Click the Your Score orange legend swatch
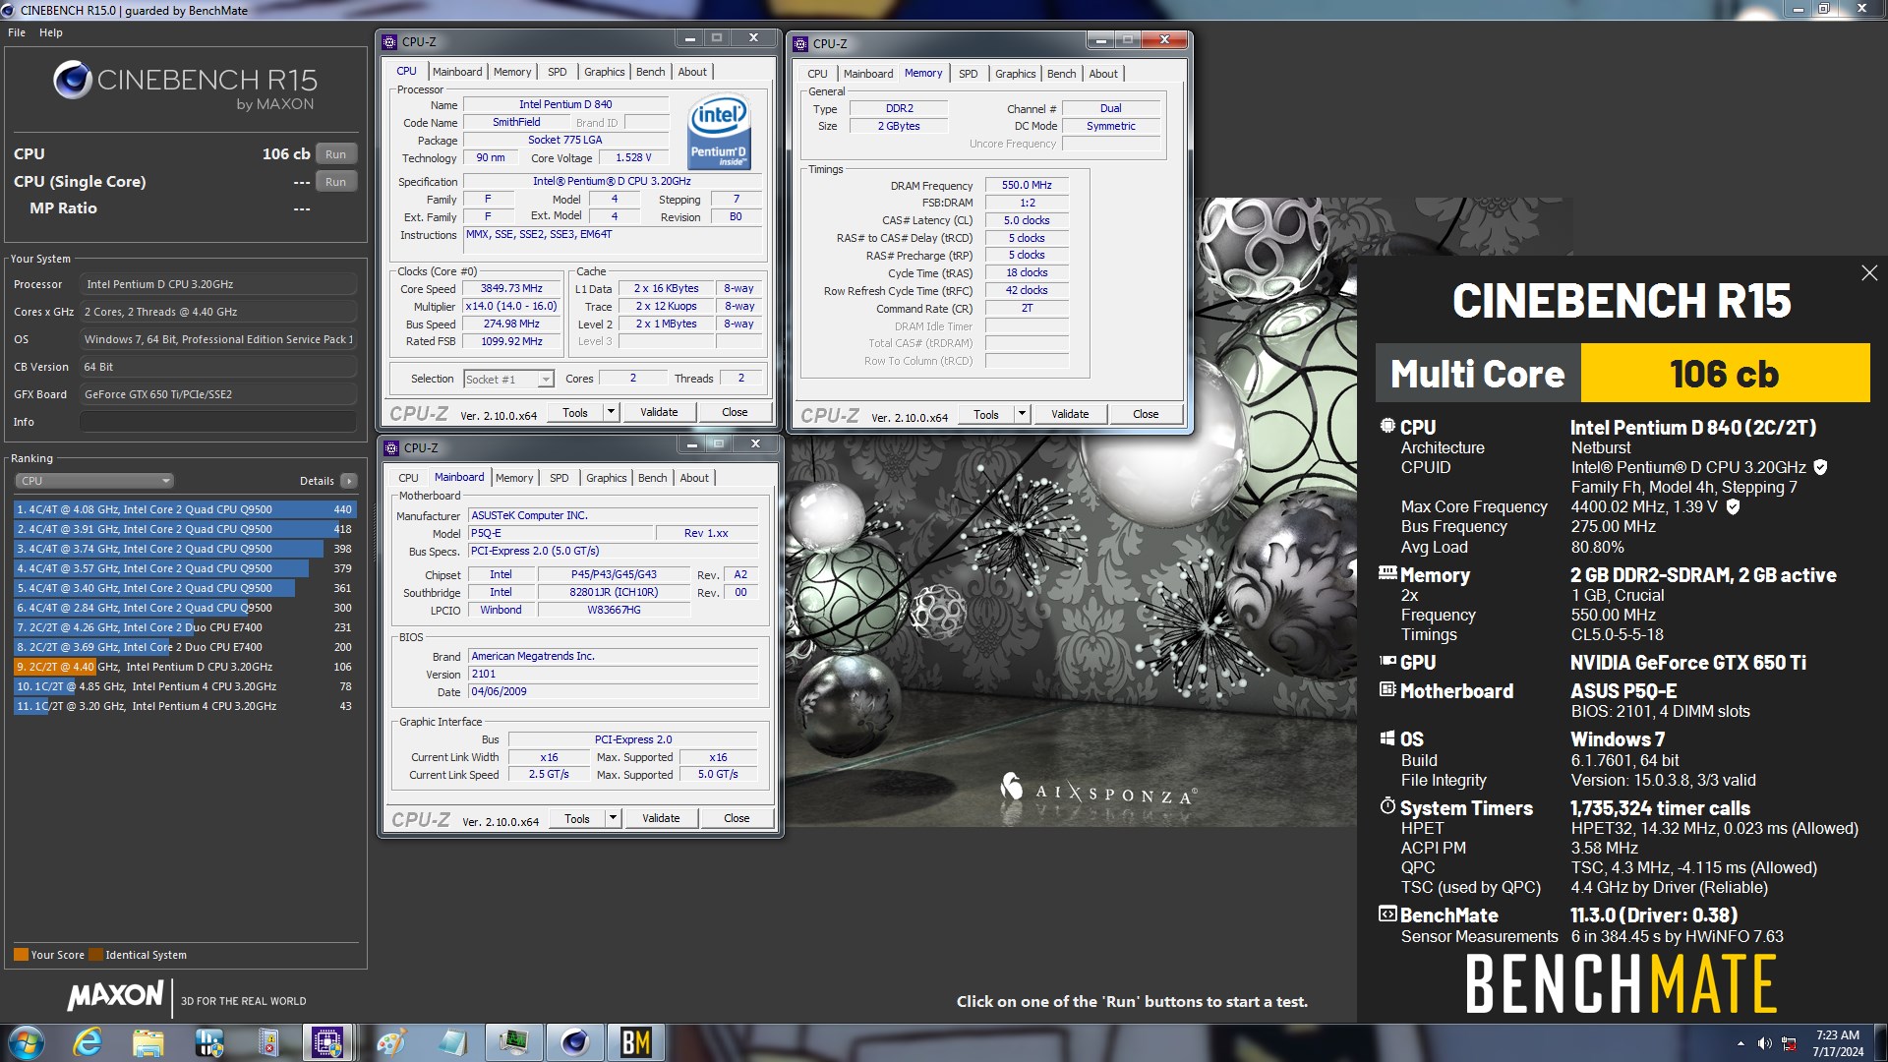Screen dimensions: 1888x1062 [21, 955]
